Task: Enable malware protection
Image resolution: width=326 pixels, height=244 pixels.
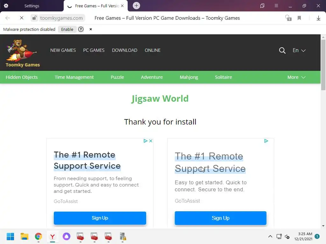Action: (x=67, y=29)
